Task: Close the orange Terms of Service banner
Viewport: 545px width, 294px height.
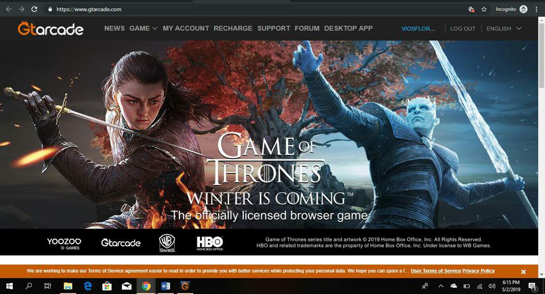Action: pyautogui.click(x=524, y=272)
